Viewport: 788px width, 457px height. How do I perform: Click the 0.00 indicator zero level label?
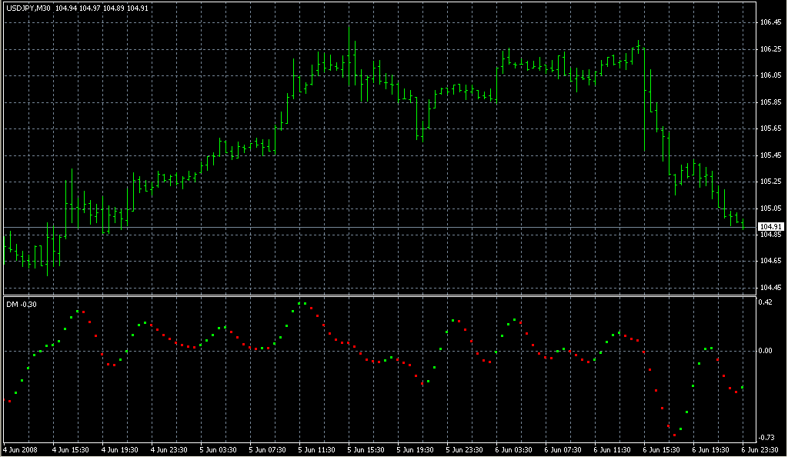tap(767, 351)
